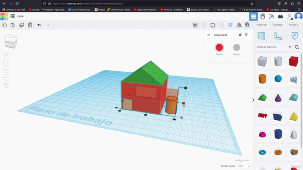303x170 pixels.
Task: Collapse shapes panel side arrow
Action: [253, 100]
